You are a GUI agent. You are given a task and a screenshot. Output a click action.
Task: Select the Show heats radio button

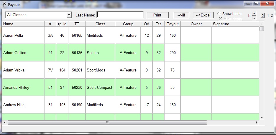click(219, 14)
